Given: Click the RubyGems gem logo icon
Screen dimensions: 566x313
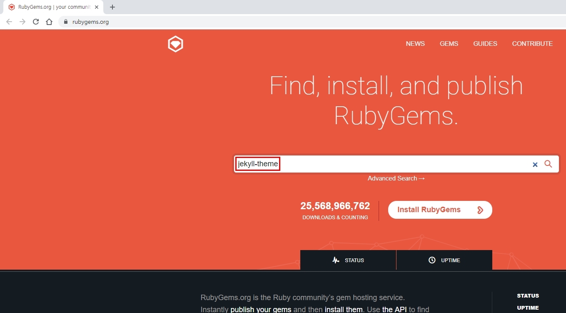Looking at the screenshot, I should coord(175,44).
